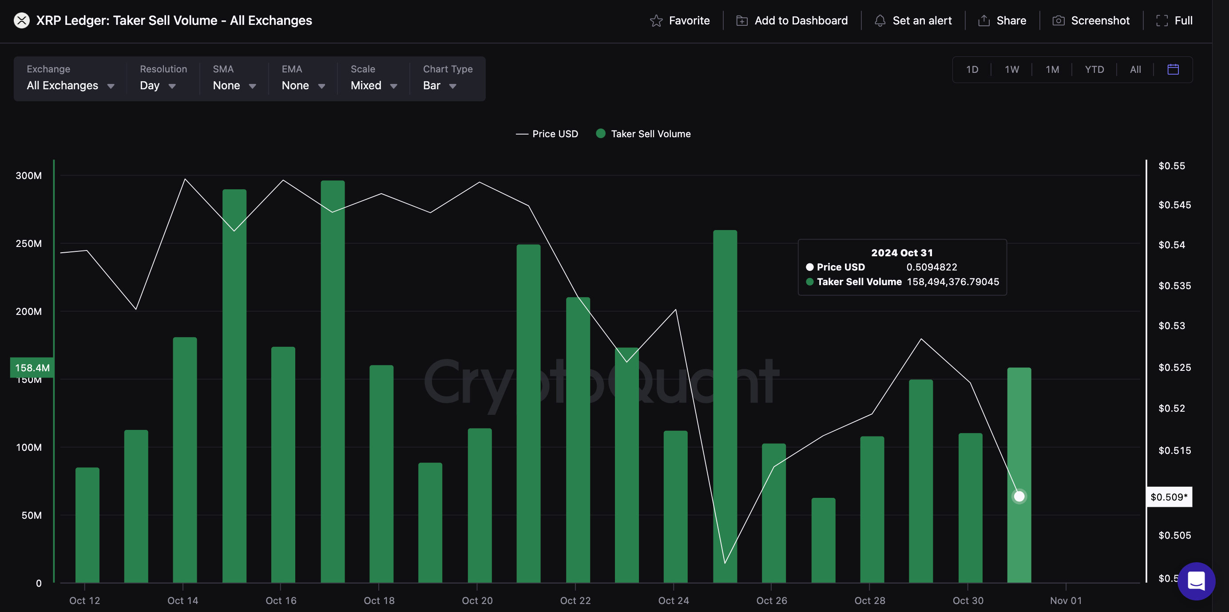This screenshot has width=1229, height=612.
Task: Click the 2024 Oct 31 tooltip header
Action: tap(902, 253)
